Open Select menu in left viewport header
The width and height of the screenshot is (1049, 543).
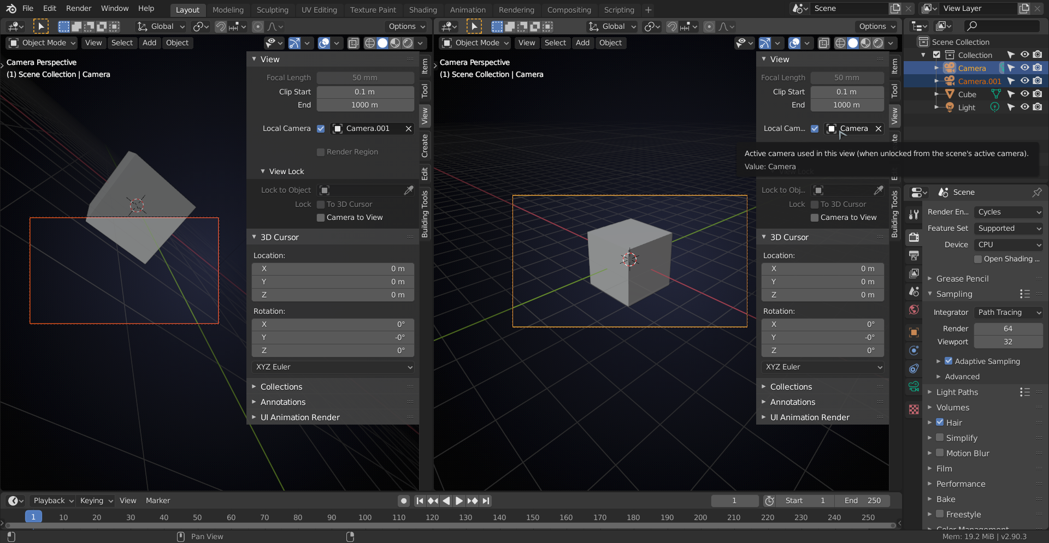[122, 43]
